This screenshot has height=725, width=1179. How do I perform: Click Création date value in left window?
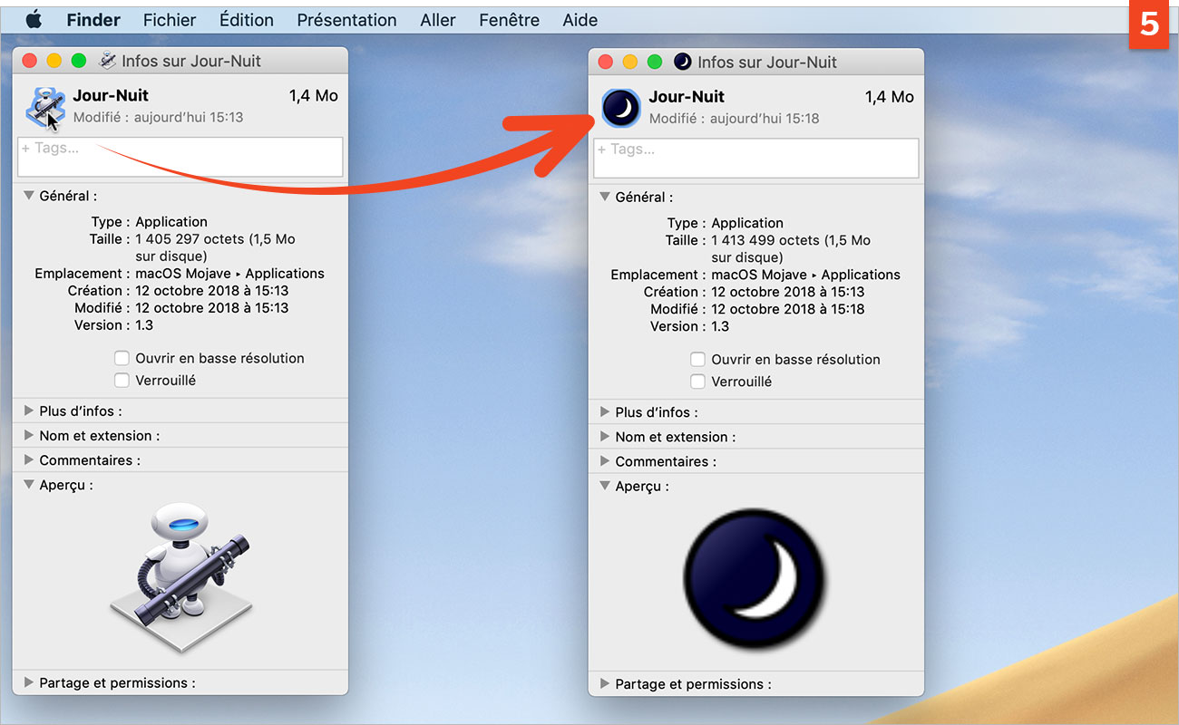(212, 290)
